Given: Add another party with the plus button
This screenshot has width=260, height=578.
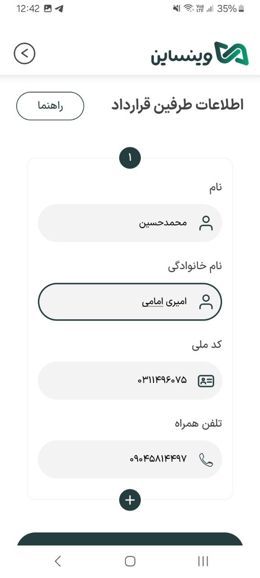Looking at the screenshot, I should point(130,500).
